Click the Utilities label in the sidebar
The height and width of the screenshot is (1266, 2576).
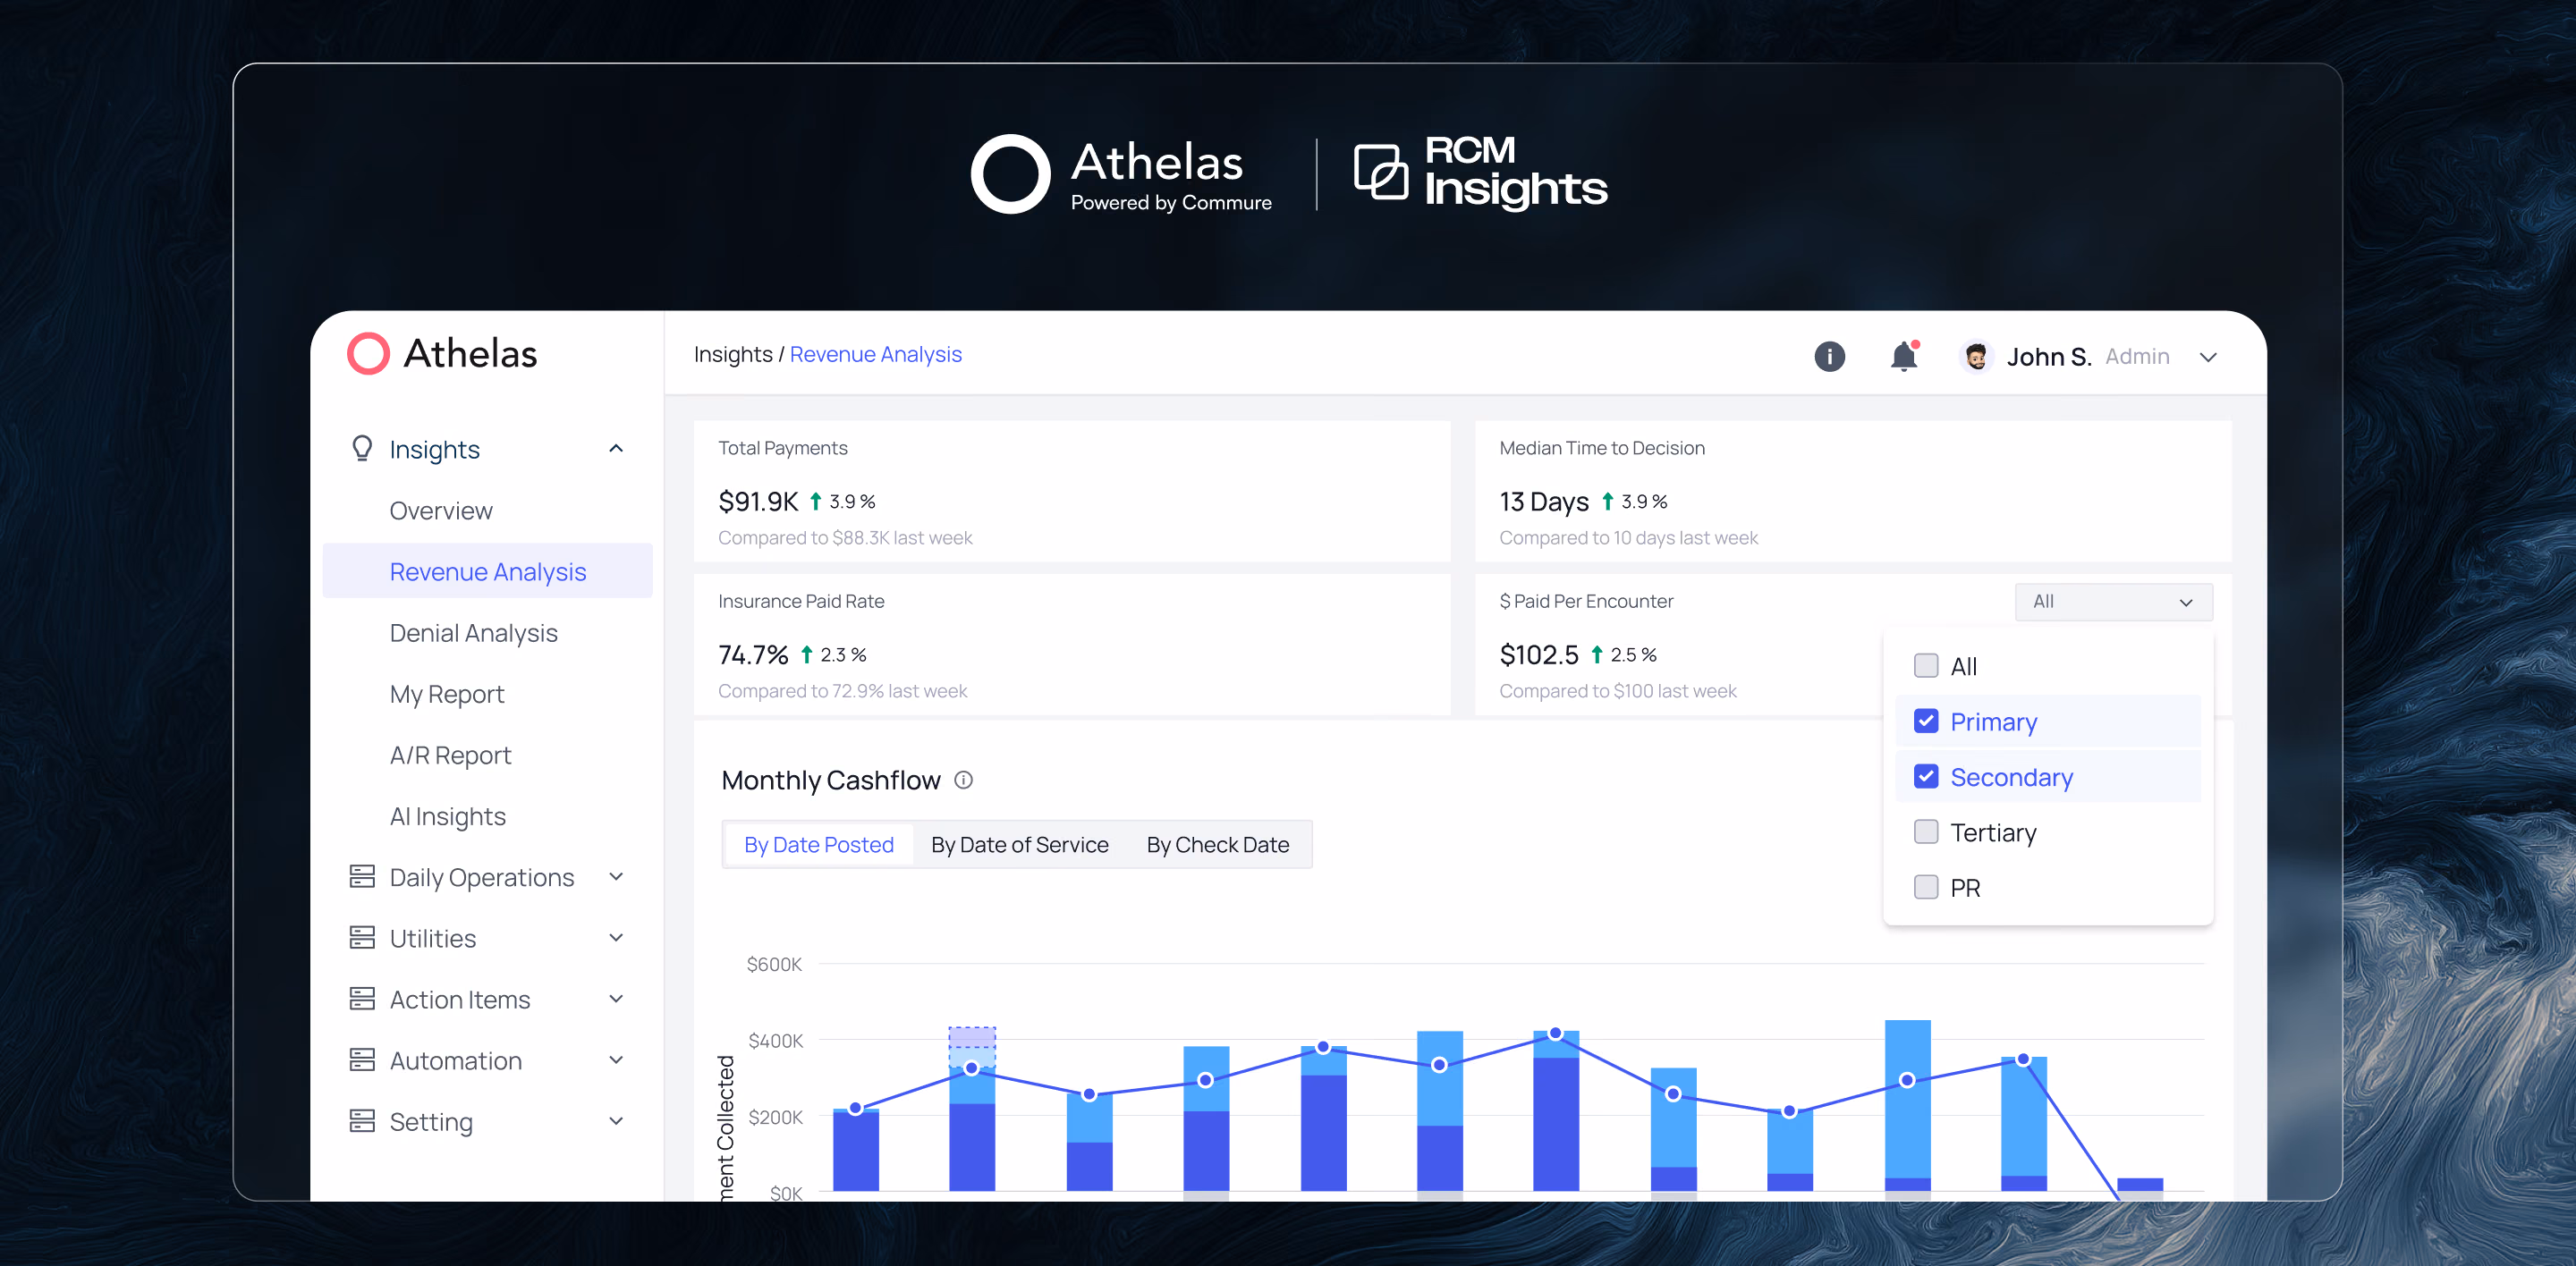coord(432,938)
